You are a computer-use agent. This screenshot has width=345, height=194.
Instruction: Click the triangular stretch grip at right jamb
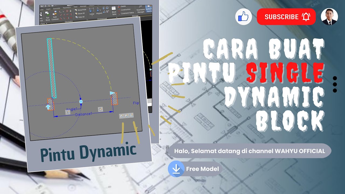click(x=112, y=93)
